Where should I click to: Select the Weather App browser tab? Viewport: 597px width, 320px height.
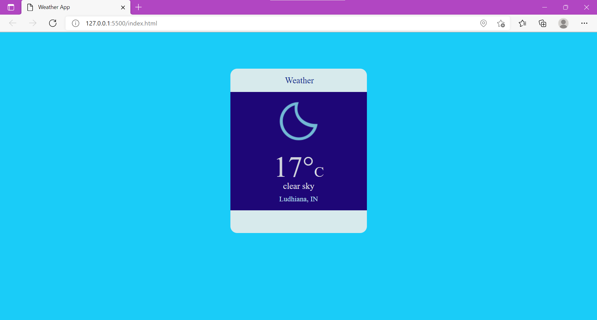pyautogui.click(x=76, y=7)
